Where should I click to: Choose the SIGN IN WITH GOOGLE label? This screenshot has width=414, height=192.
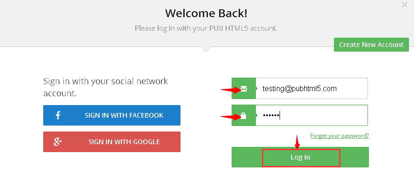pos(124,142)
